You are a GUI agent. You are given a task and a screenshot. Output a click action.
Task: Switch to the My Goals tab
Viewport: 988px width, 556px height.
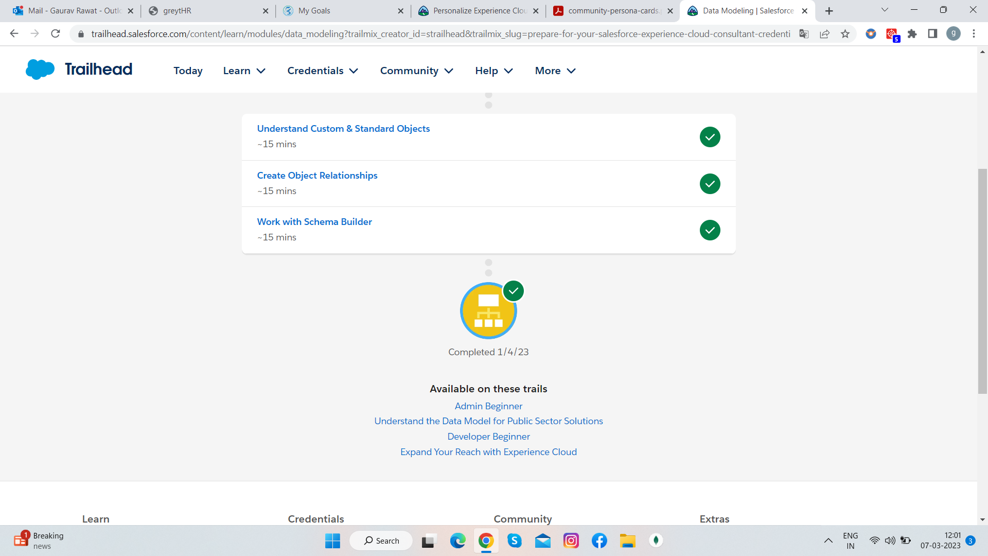pos(343,11)
